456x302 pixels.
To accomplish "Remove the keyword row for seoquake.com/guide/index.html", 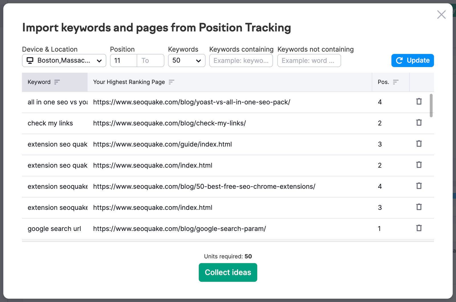I will [419, 144].
